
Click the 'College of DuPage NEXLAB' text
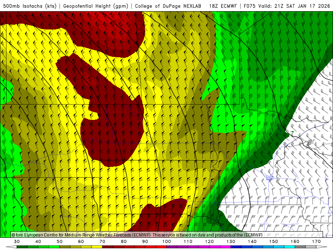[168, 6]
